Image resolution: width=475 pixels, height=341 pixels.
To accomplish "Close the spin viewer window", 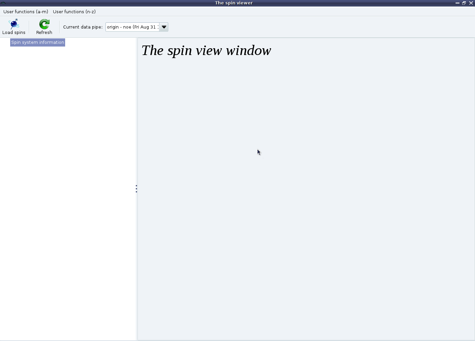I will (x=471, y=3).
